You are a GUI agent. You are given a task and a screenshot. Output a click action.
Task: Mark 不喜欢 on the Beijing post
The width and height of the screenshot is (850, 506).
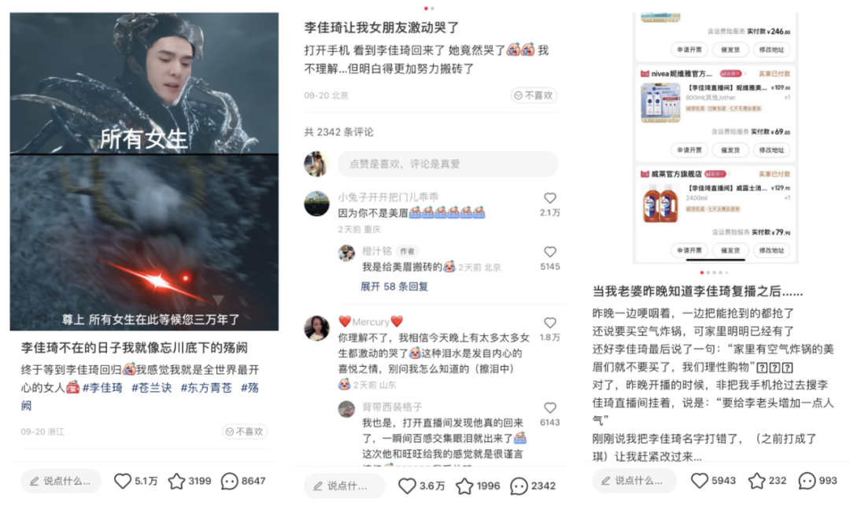click(534, 95)
